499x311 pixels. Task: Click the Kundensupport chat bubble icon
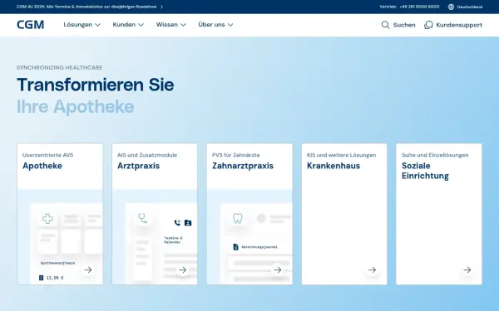click(x=428, y=25)
